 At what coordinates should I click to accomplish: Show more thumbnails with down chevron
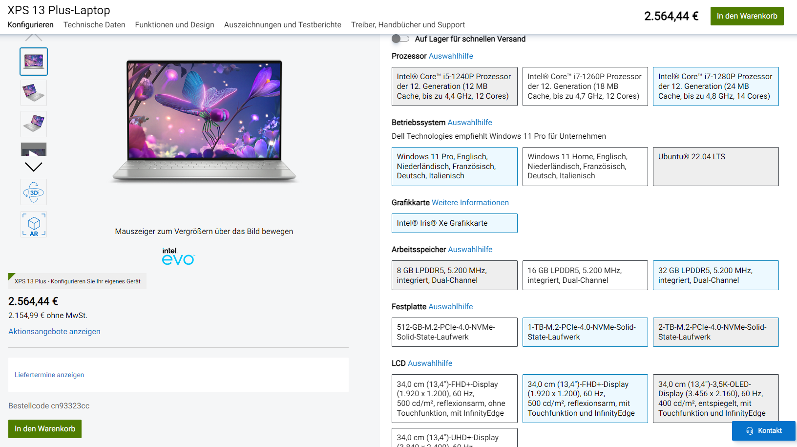pos(34,167)
